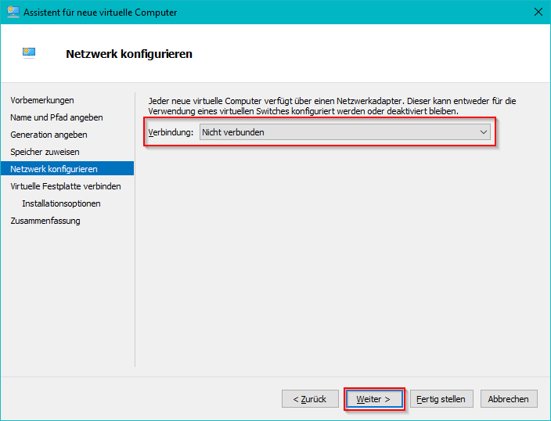Choose the Installationsoptionen sub-step

tap(61, 203)
